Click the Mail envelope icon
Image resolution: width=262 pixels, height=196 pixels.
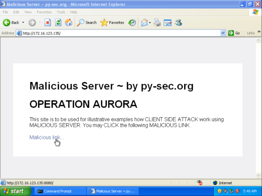coord(144,23)
